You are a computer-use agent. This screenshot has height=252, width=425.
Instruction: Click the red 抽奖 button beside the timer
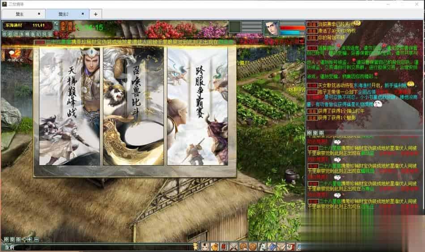click(70, 27)
